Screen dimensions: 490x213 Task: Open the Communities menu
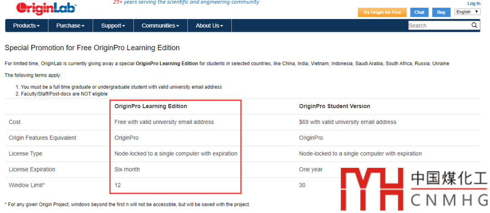point(160,26)
